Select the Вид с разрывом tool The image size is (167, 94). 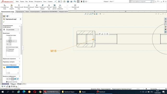click(x=60, y=7)
